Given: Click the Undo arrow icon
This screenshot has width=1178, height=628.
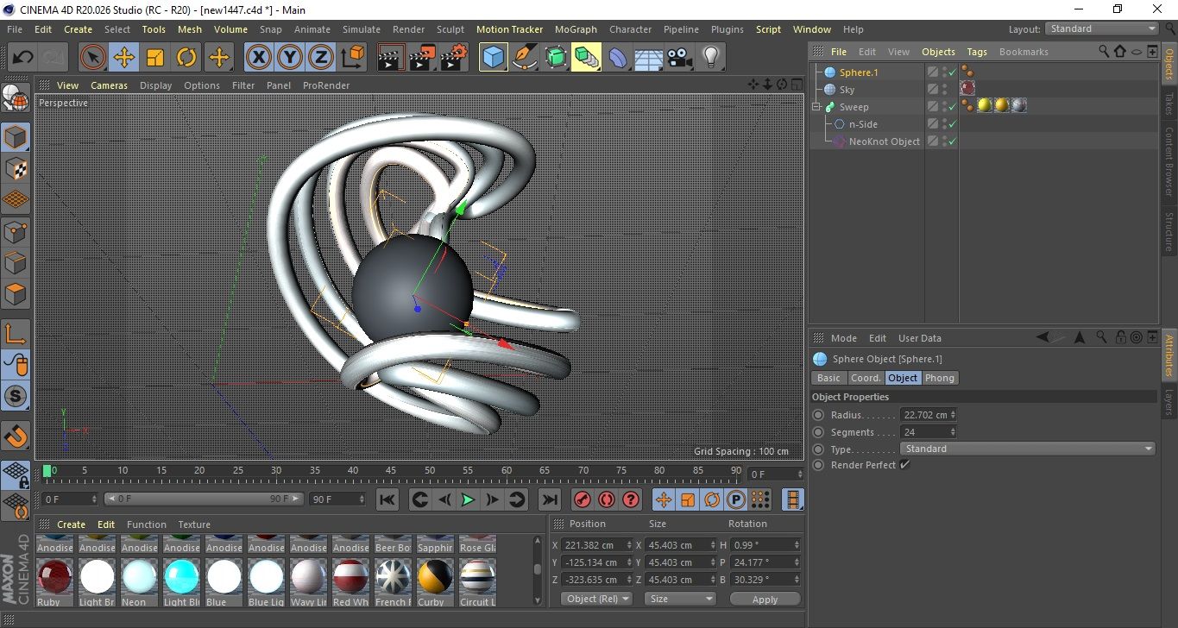Looking at the screenshot, I should (23, 58).
